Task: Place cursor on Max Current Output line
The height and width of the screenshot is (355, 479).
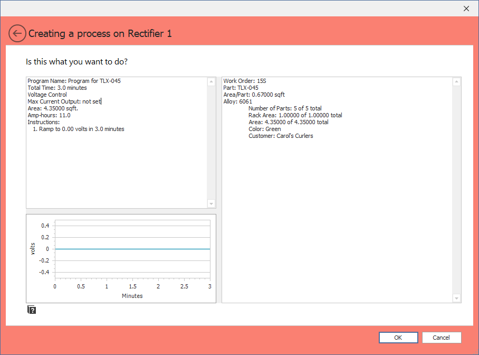Action: pos(64,101)
